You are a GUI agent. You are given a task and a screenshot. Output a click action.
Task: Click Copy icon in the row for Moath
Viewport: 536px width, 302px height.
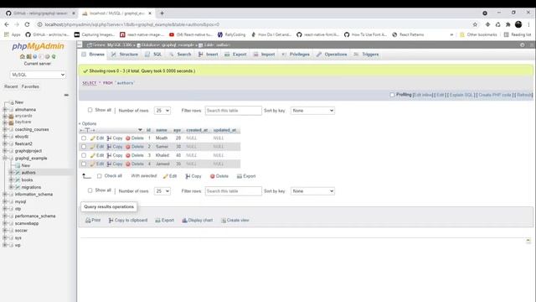pos(109,138)
